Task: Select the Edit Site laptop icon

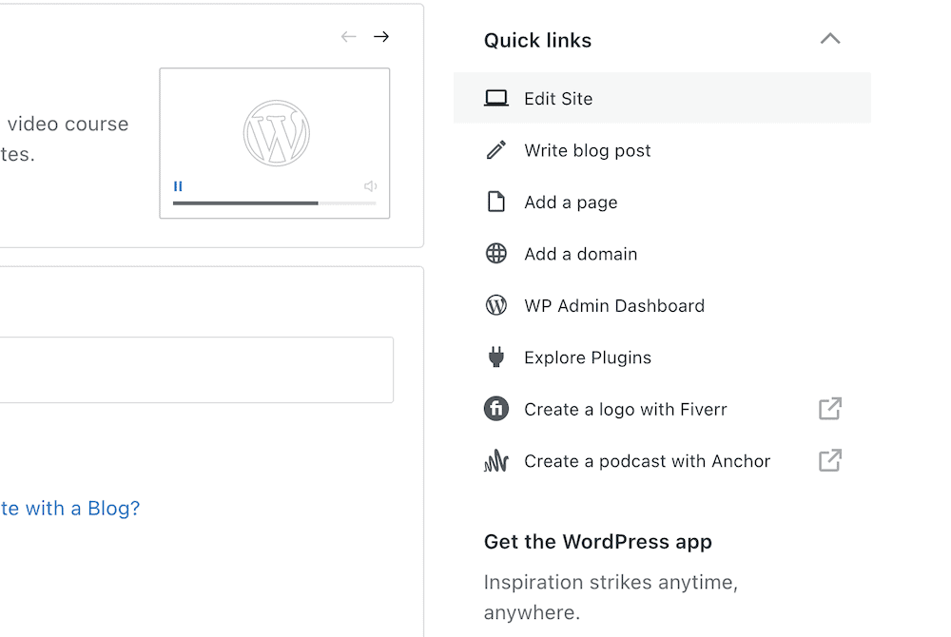Action: pyautogui.click(x=496, y=97)
